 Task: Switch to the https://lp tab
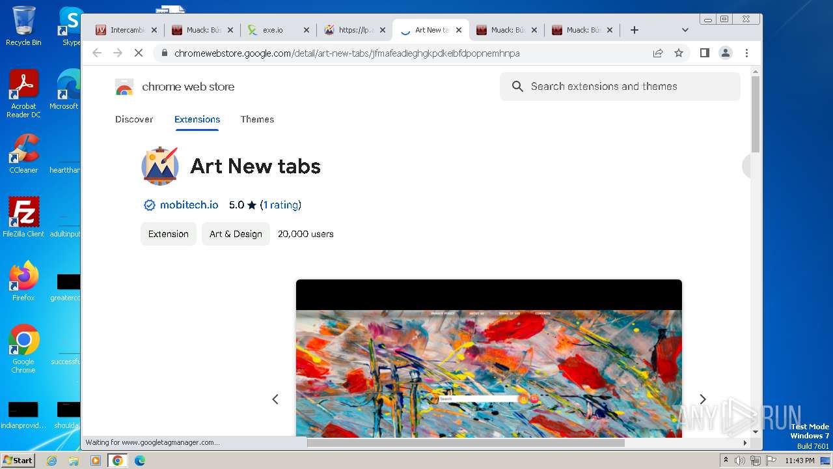(x=355, y=30)
